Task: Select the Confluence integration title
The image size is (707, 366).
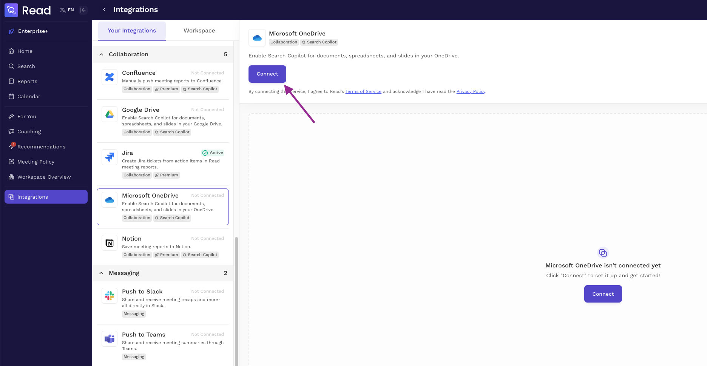Action: [x=139, y=73]
